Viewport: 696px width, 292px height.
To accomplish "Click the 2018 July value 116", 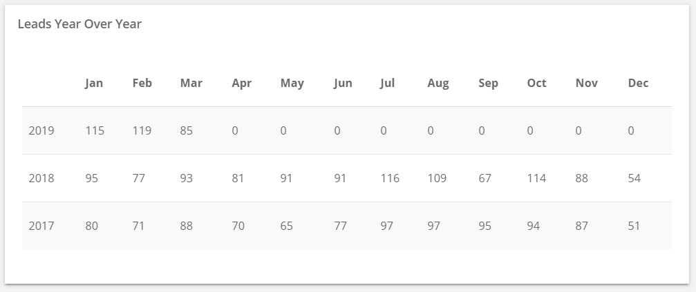I will click(x=390, y=178).
